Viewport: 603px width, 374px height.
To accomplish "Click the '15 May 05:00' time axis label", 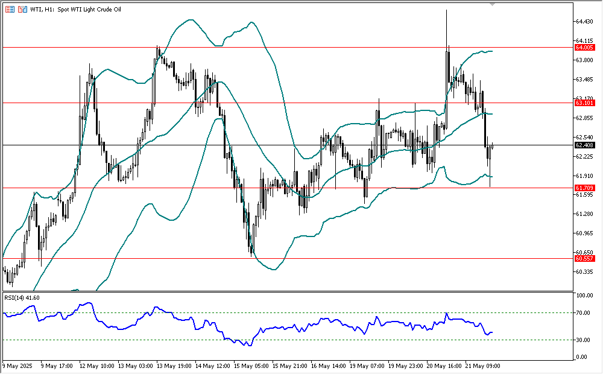I will click(x=251, y=366).
